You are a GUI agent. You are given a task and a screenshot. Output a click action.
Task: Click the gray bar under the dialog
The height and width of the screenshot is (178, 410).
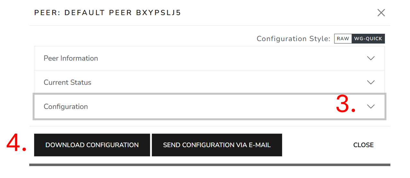coord(210,165)
